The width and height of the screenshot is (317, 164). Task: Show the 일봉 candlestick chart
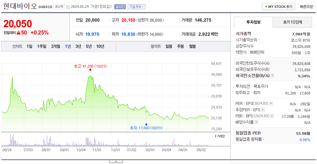point(169,46)
